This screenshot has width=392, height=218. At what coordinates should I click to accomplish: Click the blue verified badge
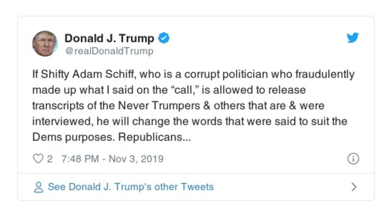click(165, 38)
